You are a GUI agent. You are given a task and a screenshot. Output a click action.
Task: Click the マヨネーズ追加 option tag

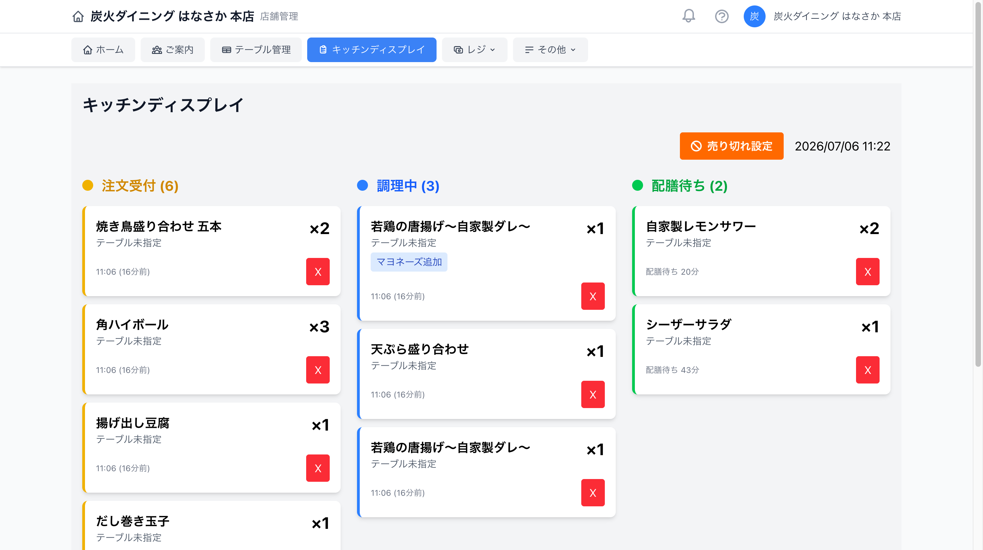(409, 262)
